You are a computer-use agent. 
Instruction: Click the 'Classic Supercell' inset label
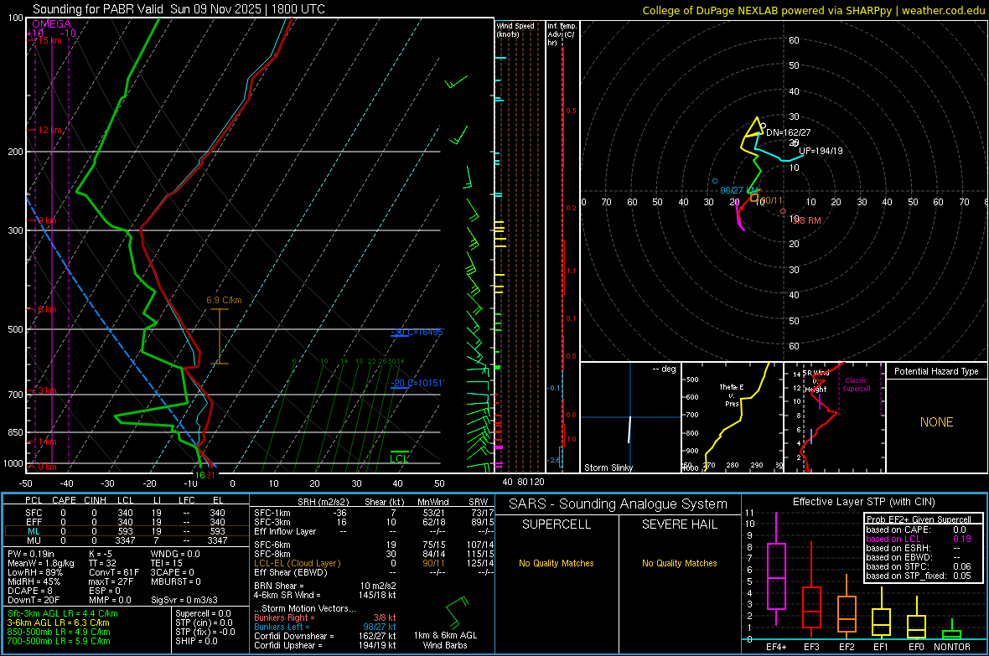pos(857,385)
